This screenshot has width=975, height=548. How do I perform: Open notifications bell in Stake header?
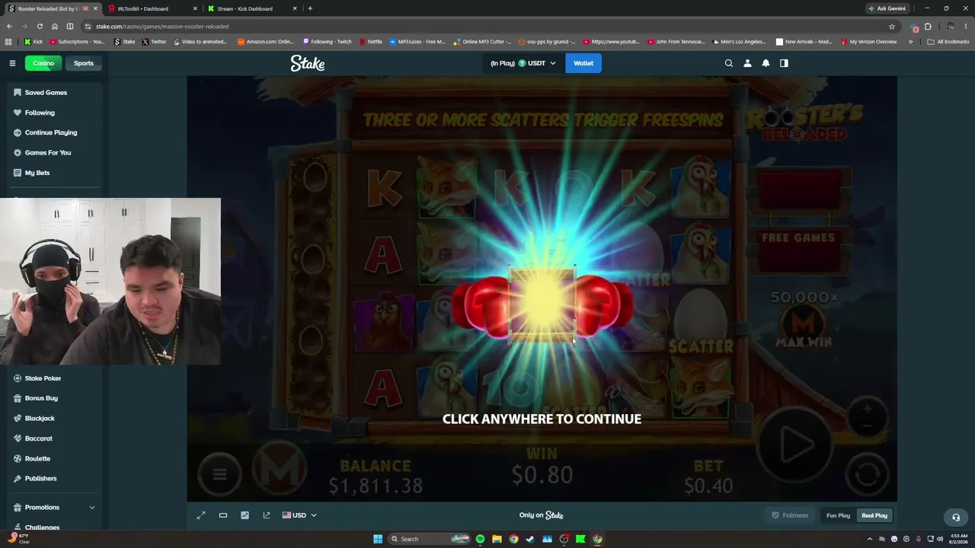766,63
